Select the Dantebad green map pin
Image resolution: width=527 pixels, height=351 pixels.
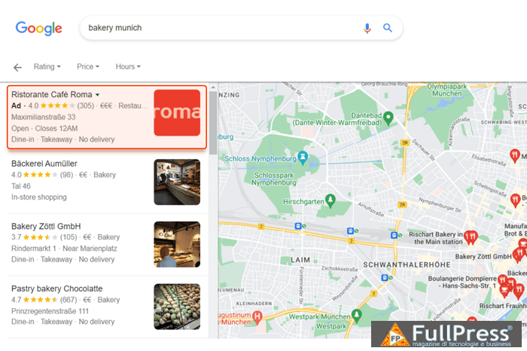(x=388, y=118)
